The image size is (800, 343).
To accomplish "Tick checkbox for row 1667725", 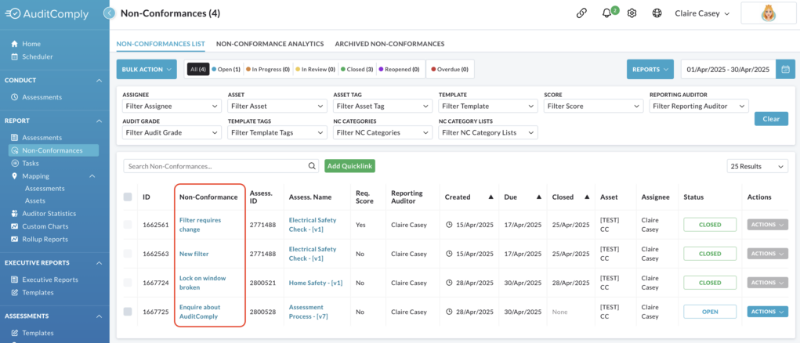I will pos(128,312).
